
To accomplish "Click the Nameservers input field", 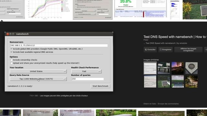I will (x=59, y=45).
